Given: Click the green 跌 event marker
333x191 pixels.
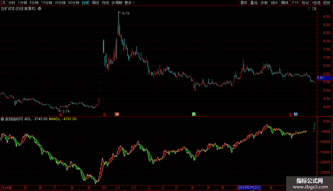Looking at the screenshot, I should coord(194,114).
